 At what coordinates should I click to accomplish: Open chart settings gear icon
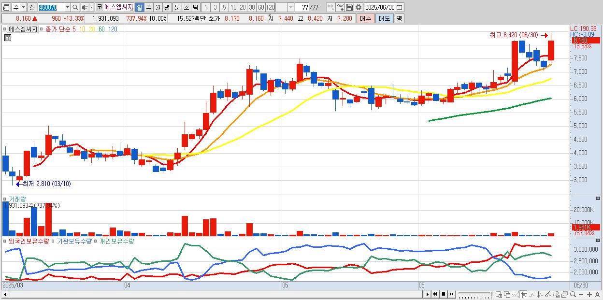359,8
